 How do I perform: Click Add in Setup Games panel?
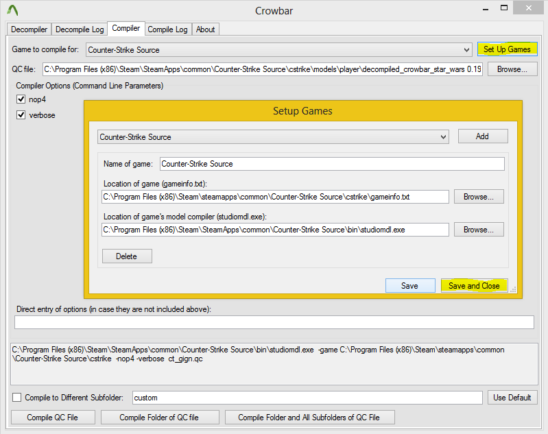483,136
